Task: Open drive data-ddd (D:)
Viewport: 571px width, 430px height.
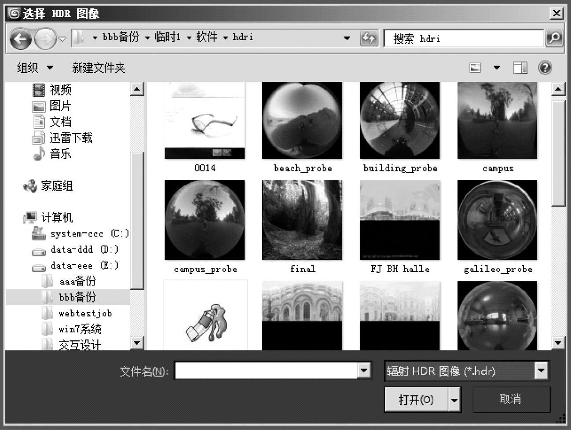Action: [75, 250]
